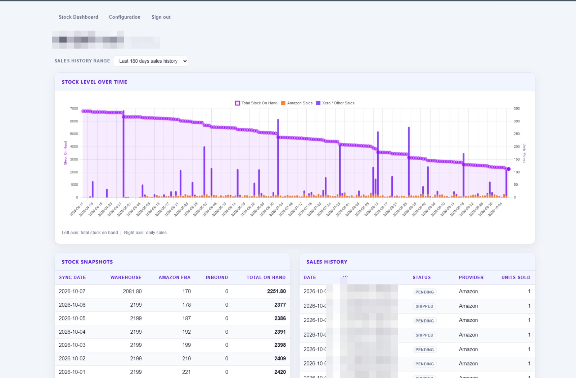This screenshot has height=378, width=576.
Task: Click warehouse value 2081.80
Action: click(x=132, y=291)
